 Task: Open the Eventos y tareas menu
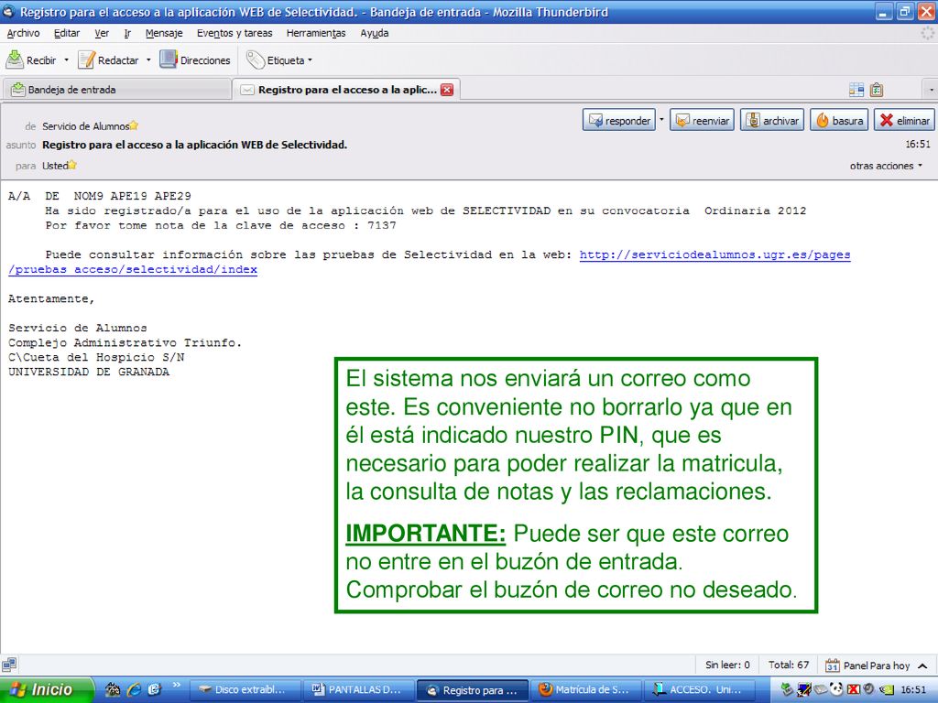234,34
